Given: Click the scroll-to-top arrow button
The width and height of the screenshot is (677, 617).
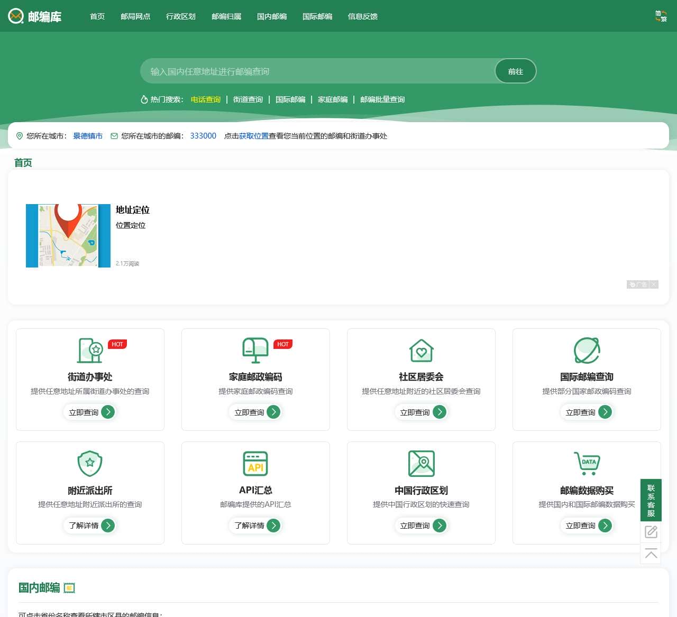Looking at the screenshot, I should click(x=651, y=554).
